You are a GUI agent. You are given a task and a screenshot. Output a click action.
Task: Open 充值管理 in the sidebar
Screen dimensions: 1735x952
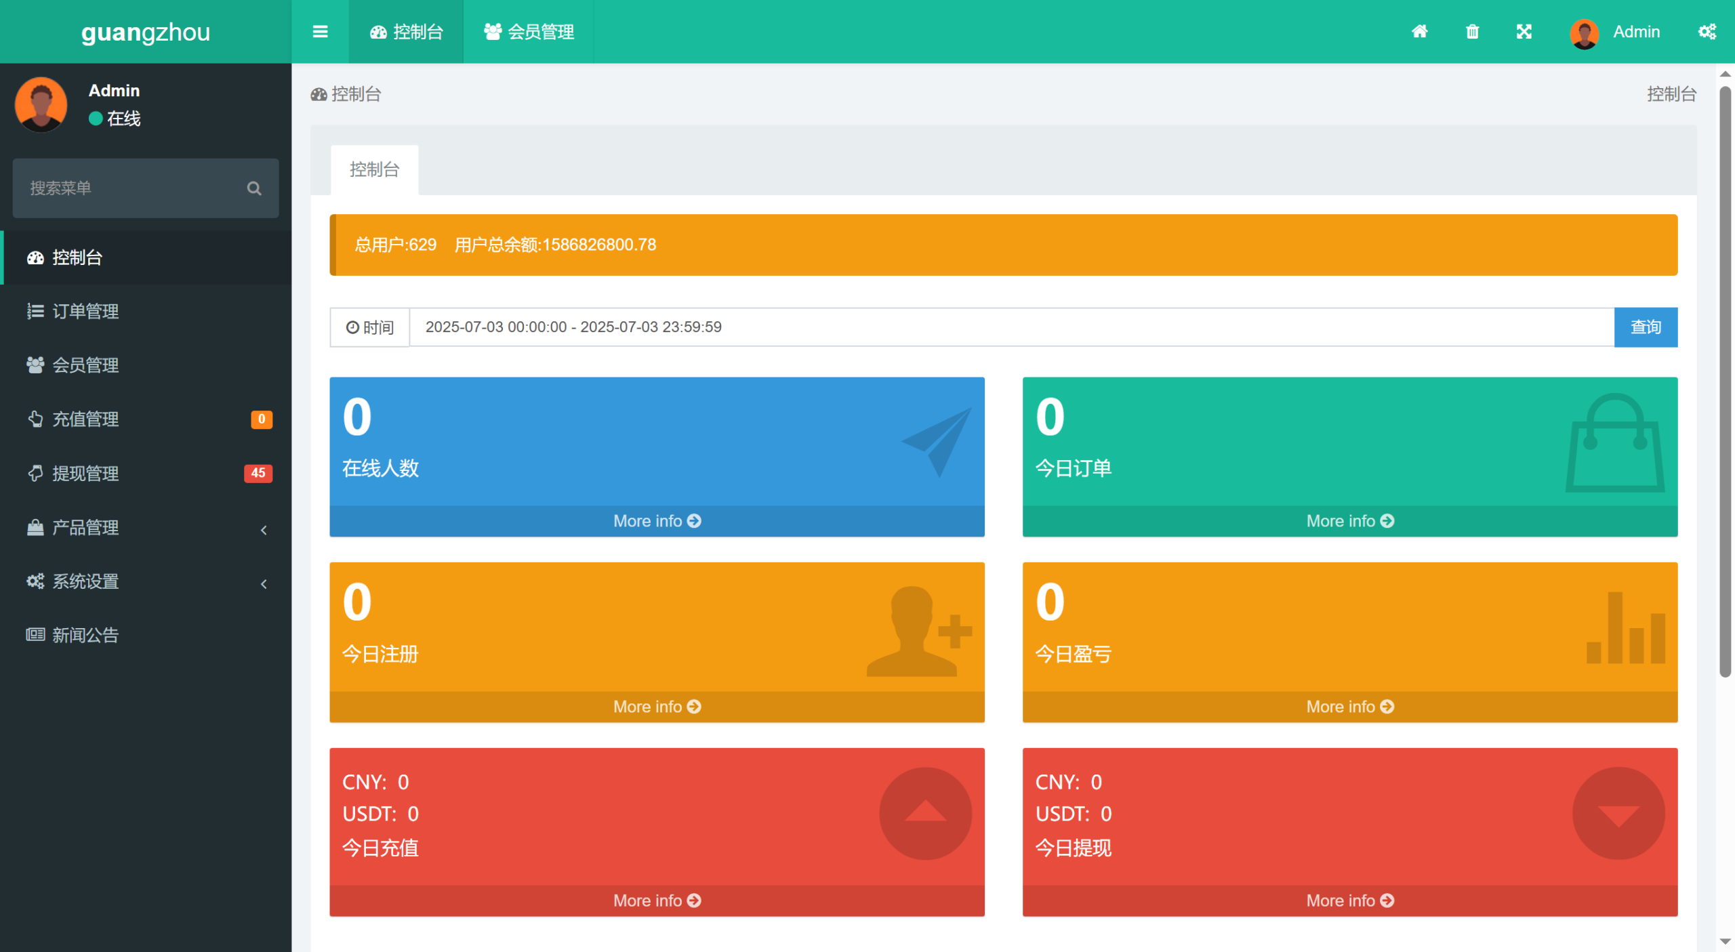pyautogui.click(x=146, y=419)
